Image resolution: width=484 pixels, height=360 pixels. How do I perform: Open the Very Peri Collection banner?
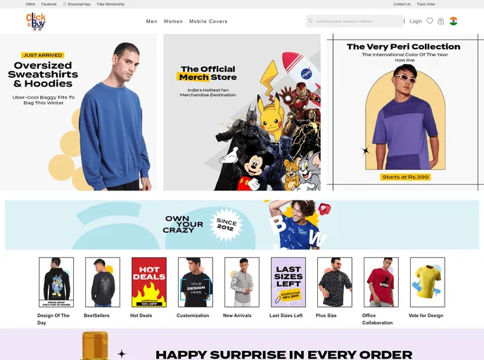[405, 112]
